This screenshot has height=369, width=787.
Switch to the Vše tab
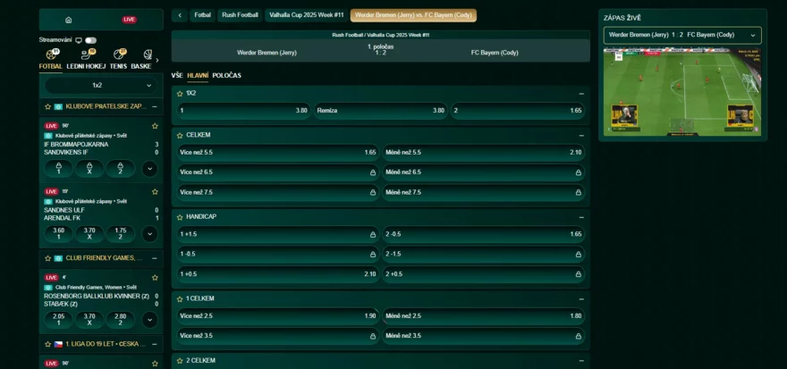(176, 75)
